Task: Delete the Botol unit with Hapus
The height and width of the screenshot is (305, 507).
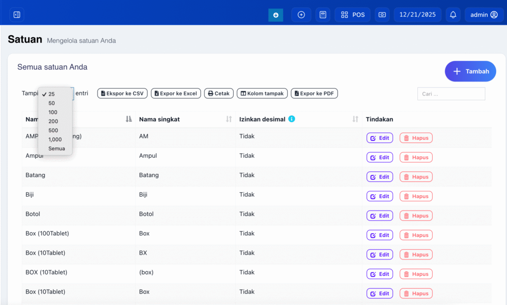Action: click(x=416, y=216)
